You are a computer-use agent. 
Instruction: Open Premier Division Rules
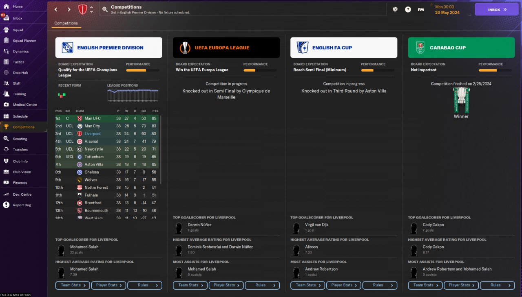[145, 285]
